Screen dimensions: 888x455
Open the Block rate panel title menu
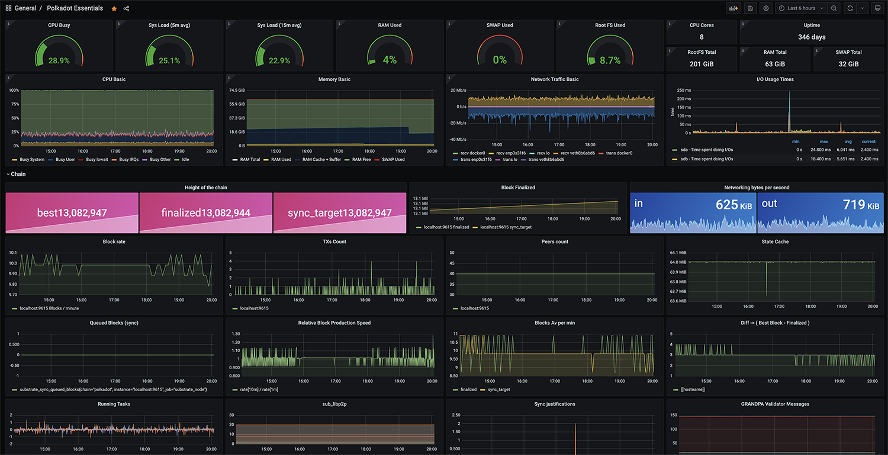tap(114, 241)
